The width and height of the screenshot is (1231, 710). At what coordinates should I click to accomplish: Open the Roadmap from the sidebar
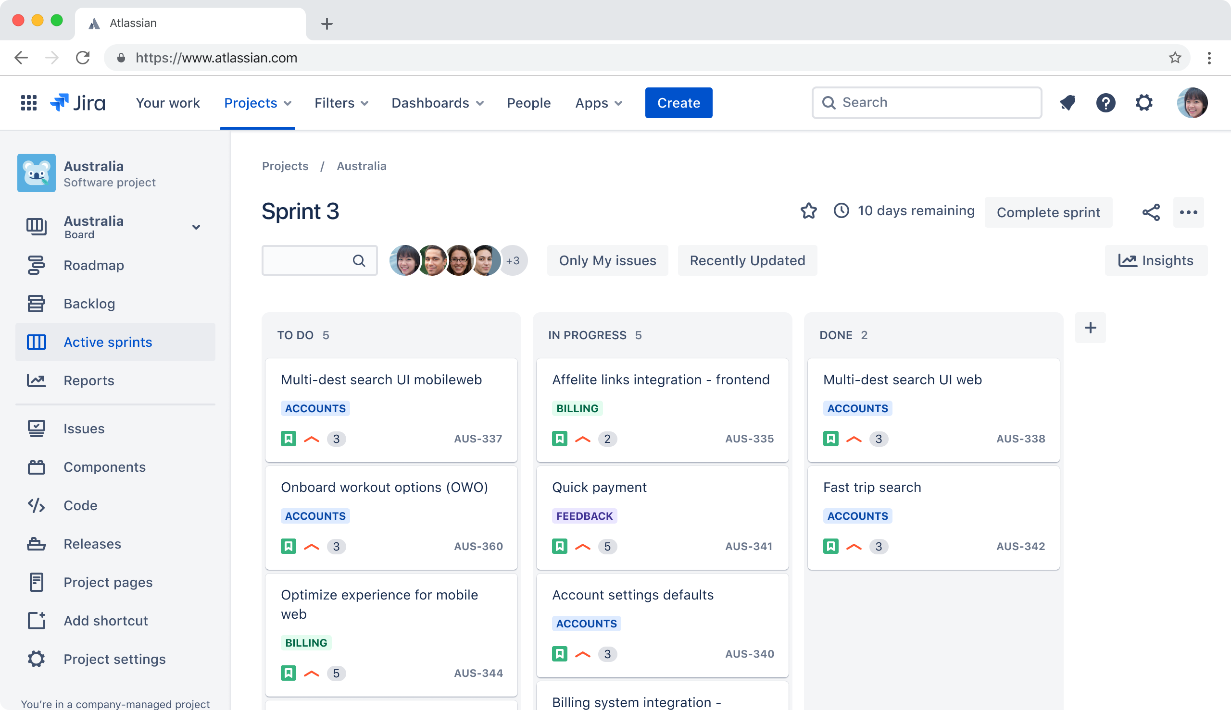[x=93, y=265]
